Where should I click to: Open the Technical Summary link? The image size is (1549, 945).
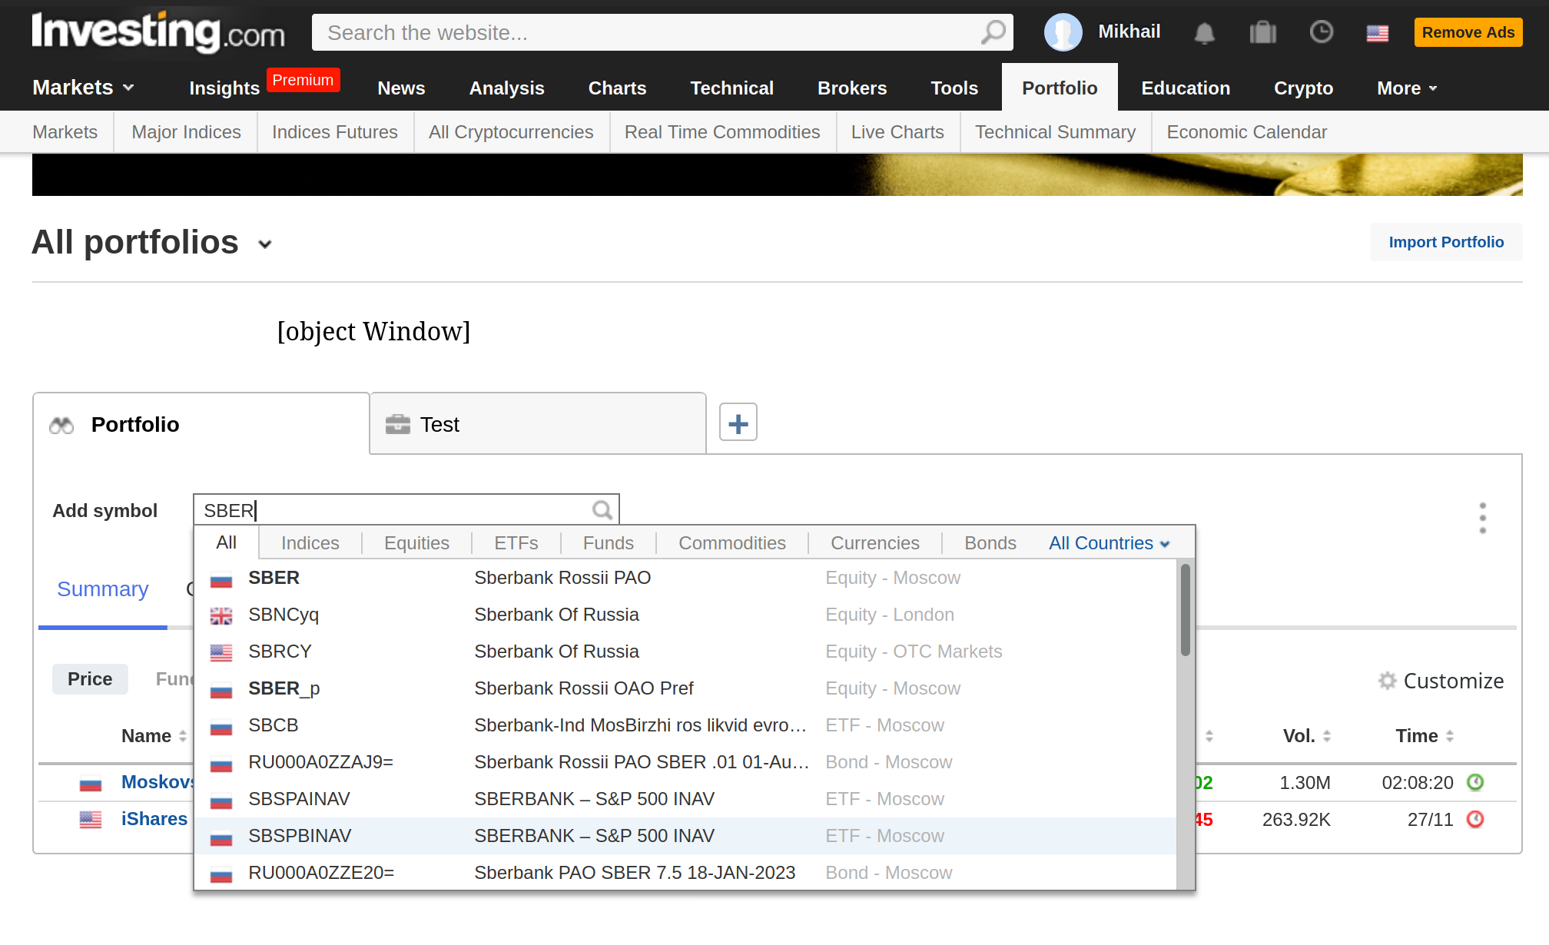tap(1055, 132)
